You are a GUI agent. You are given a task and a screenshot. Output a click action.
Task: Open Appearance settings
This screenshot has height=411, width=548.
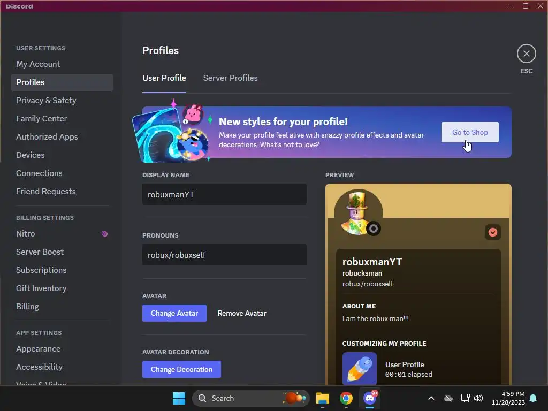62,349
